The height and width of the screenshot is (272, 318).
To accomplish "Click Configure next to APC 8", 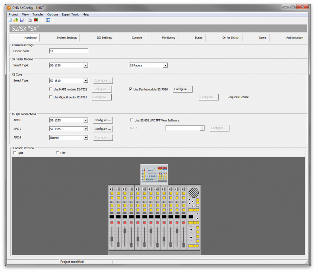I will click(x=103, y=120).
